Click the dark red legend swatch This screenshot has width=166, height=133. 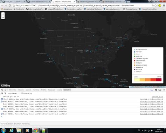point(159,80)
